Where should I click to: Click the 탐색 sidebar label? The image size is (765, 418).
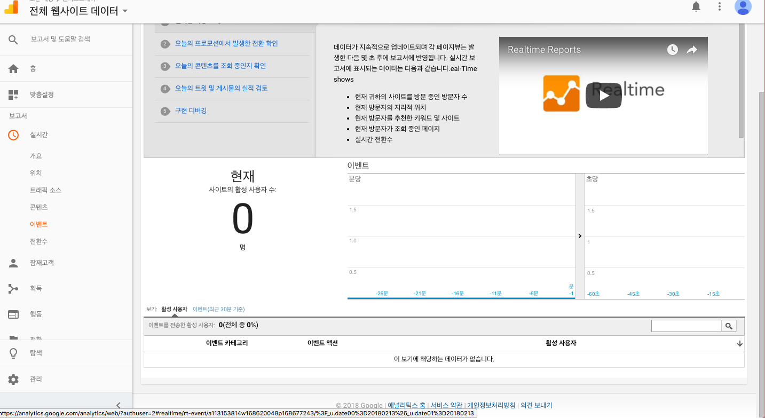point(36,353)
